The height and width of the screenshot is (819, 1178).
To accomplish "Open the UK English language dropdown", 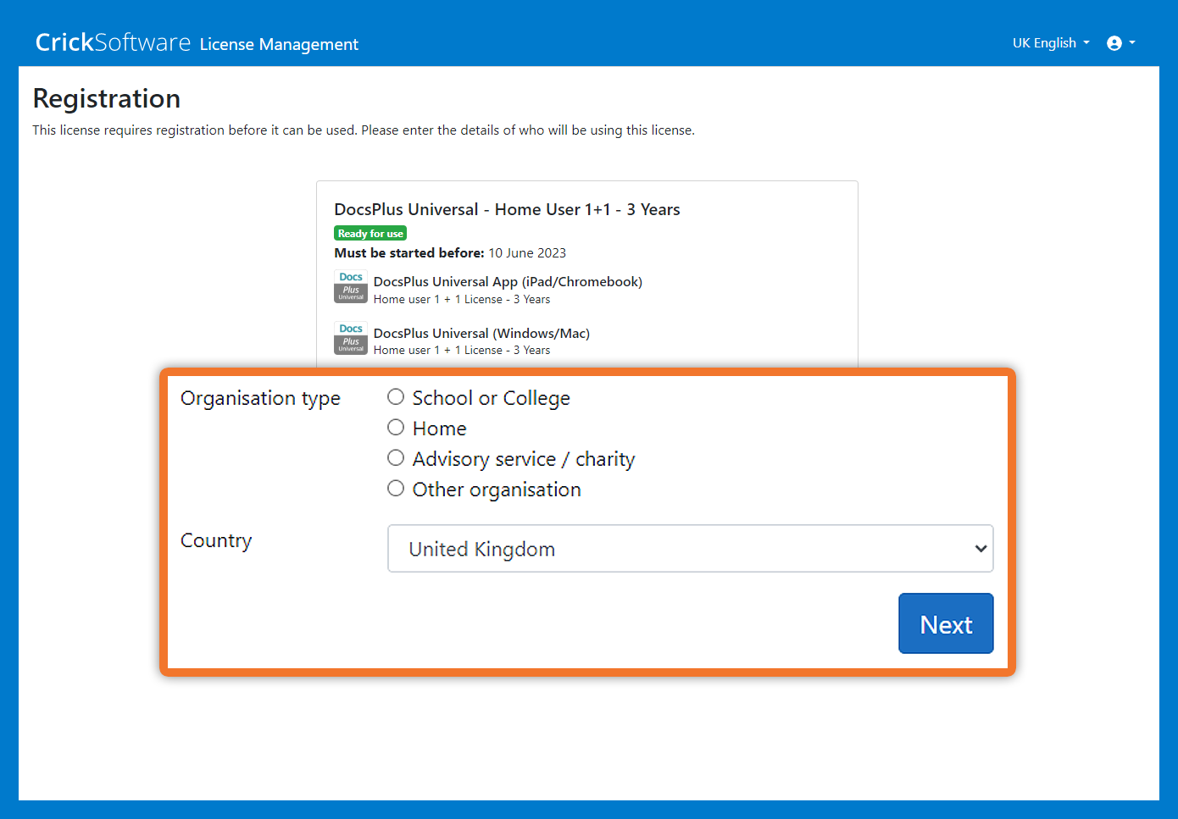I will click(1050, 43).
